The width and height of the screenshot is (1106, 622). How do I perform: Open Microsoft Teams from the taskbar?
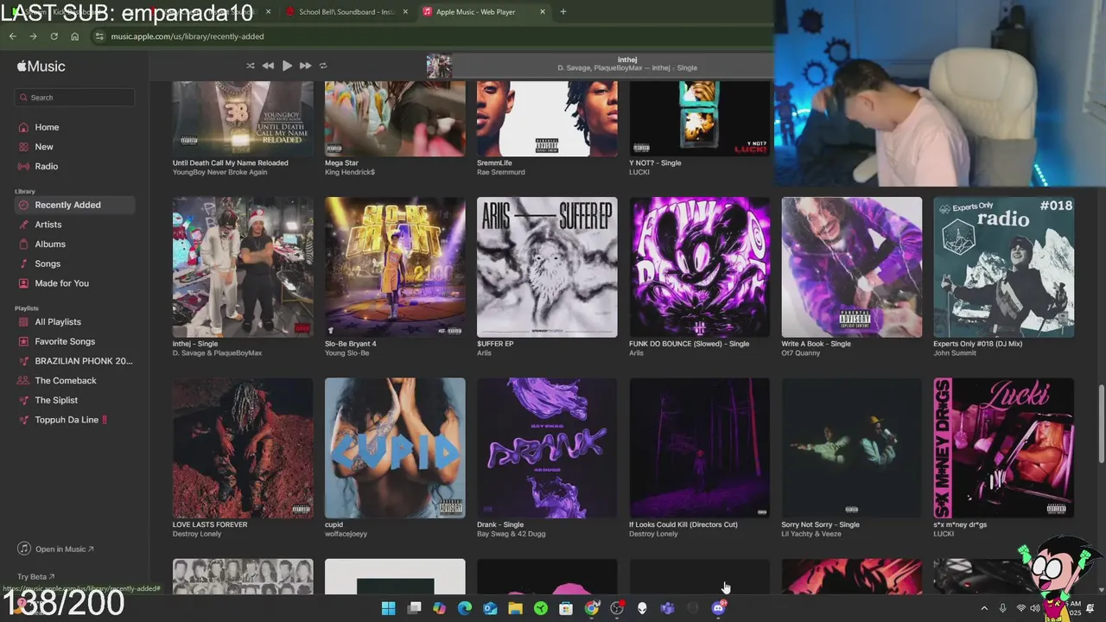667,608
